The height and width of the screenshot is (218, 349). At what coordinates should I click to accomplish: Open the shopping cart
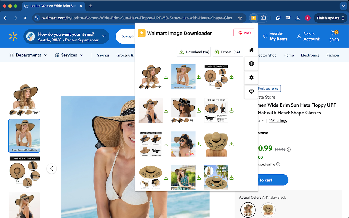(x=334, y=37)
